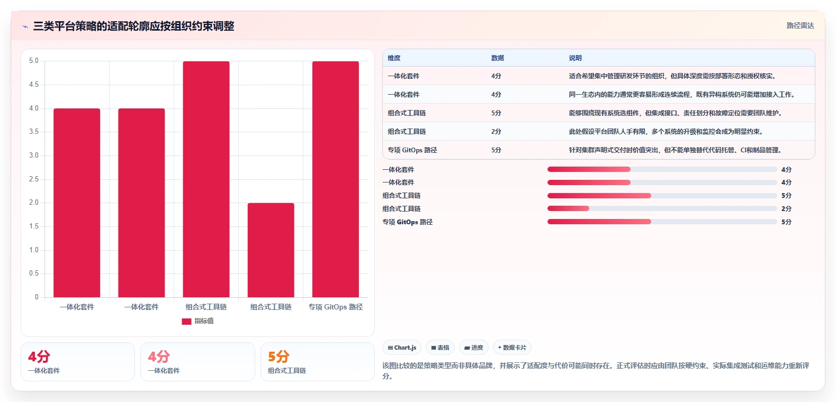Viewport: 836px width, 402px height.
Task: Click the 数据 column header
Action: [x=497, y=58]
